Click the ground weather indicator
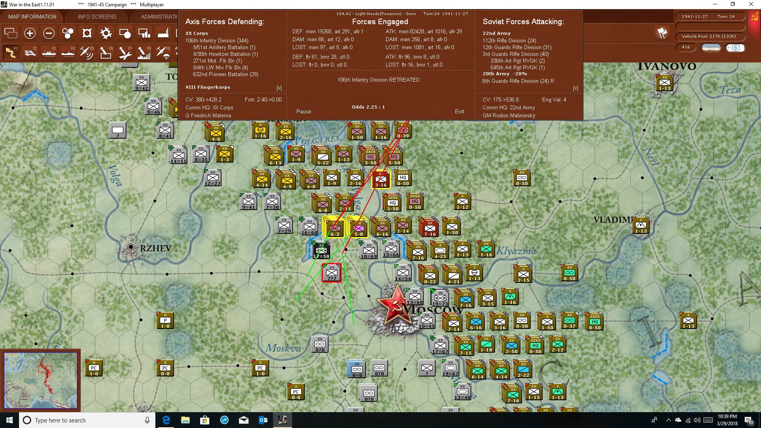Screen dimensions: 761x428 711,48
